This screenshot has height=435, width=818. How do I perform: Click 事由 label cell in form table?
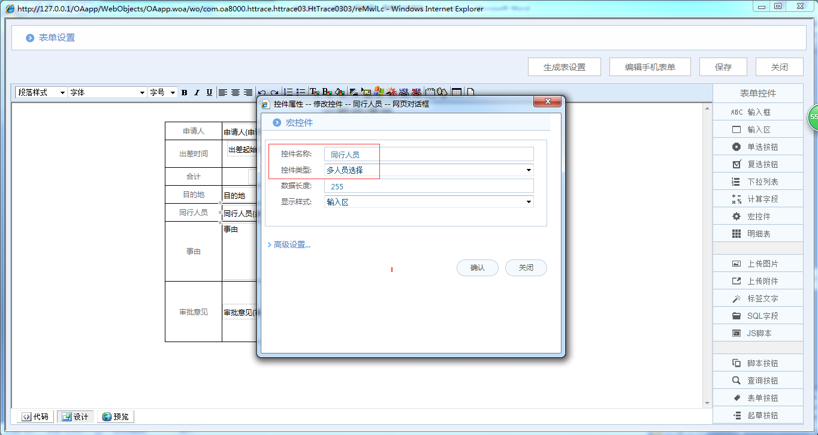click(194, 252)
